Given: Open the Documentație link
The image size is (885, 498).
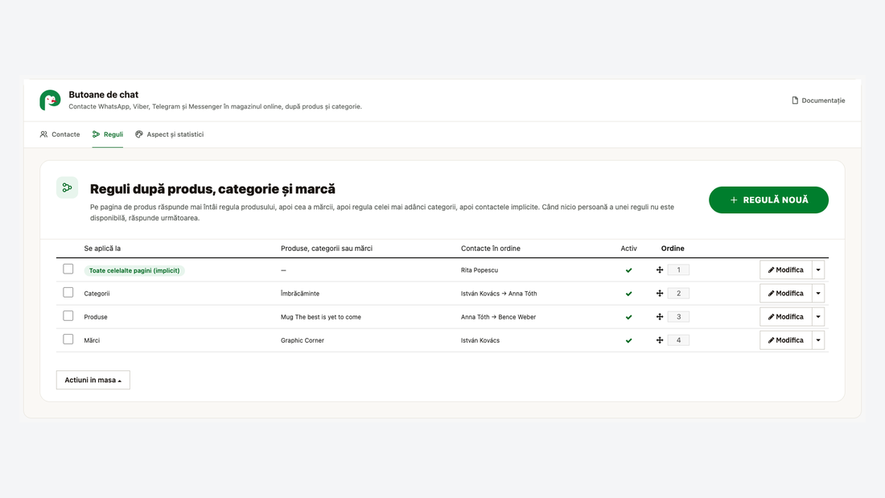Looking at the screenshot, I should (818, 101).
